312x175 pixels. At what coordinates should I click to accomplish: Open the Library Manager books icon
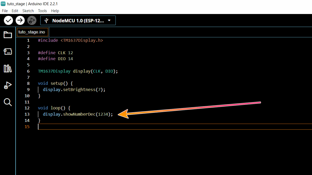8,68
